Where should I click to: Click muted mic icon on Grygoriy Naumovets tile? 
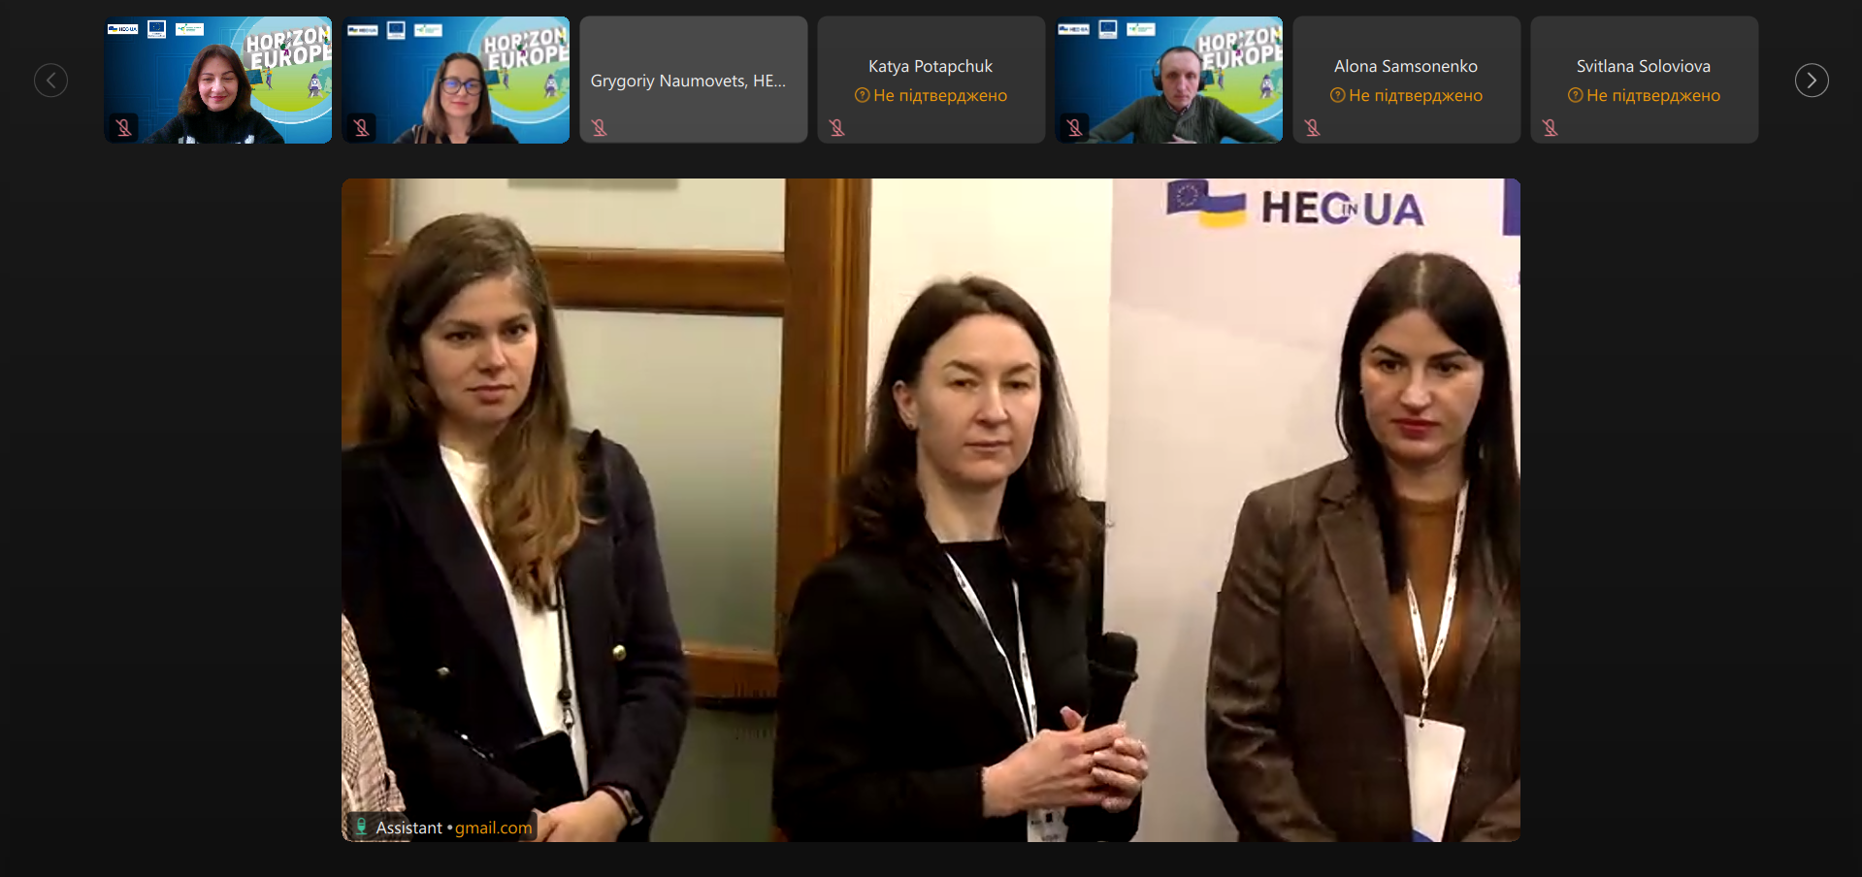[x=600, y=127]
